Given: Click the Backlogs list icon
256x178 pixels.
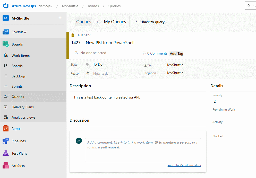Looking at the screenshot, I should tap(6, 76).
